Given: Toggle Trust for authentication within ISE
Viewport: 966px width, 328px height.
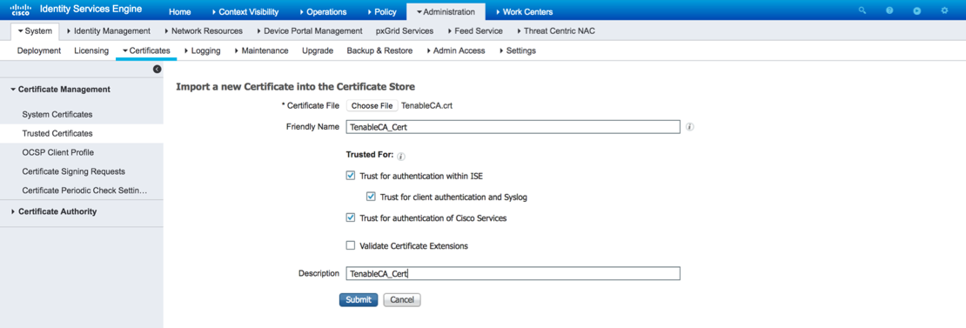Looking at the screenshot, I should coord(351,176).
